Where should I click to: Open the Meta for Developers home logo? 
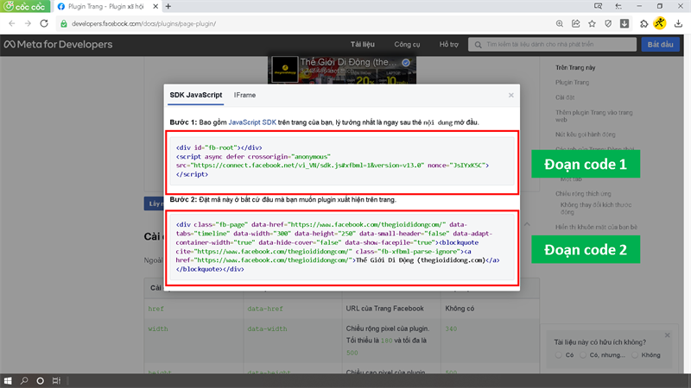(58, 45)
